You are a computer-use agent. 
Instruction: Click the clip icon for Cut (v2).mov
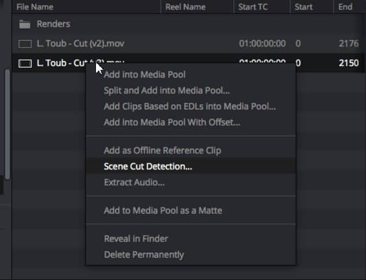25,44
